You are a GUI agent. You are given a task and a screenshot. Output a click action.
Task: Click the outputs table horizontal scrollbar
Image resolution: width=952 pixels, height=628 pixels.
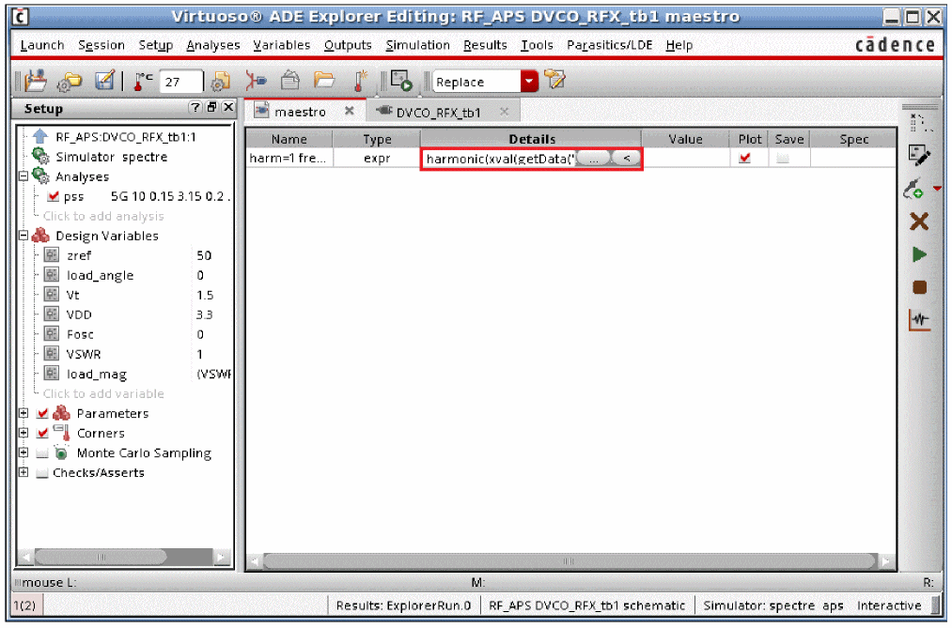tap(569, 561)
